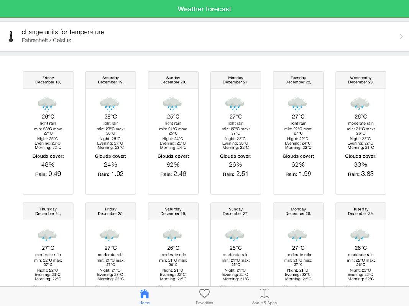
Task: Click the Weather forecast title
Action: pyautogui.click(x=205, y=9)
